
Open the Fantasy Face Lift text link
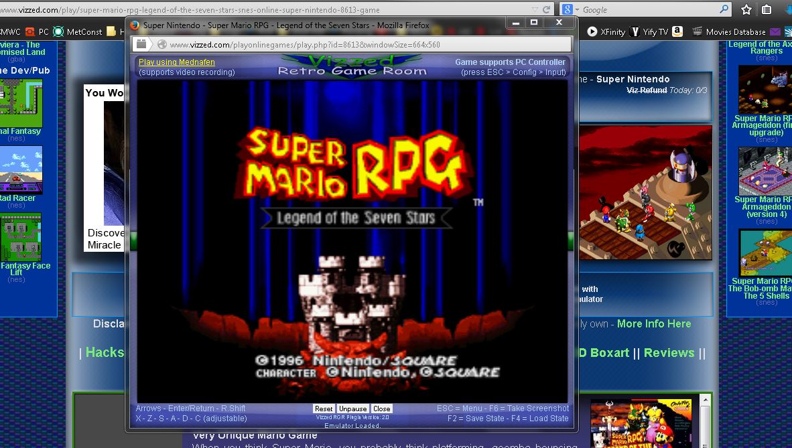click(25, 269)
